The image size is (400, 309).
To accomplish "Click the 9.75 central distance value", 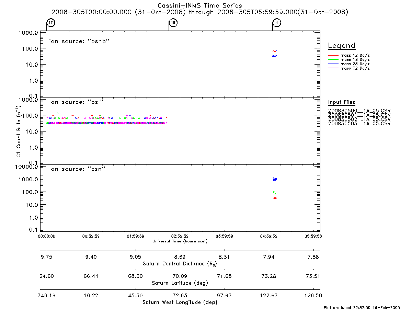I will point(46,257).
